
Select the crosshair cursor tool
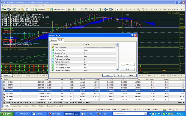click(x=121, y=9)
